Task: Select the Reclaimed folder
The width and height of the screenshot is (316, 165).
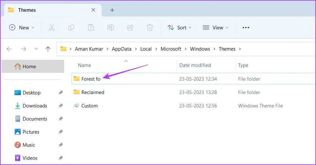Action: [x=93, y=92]
